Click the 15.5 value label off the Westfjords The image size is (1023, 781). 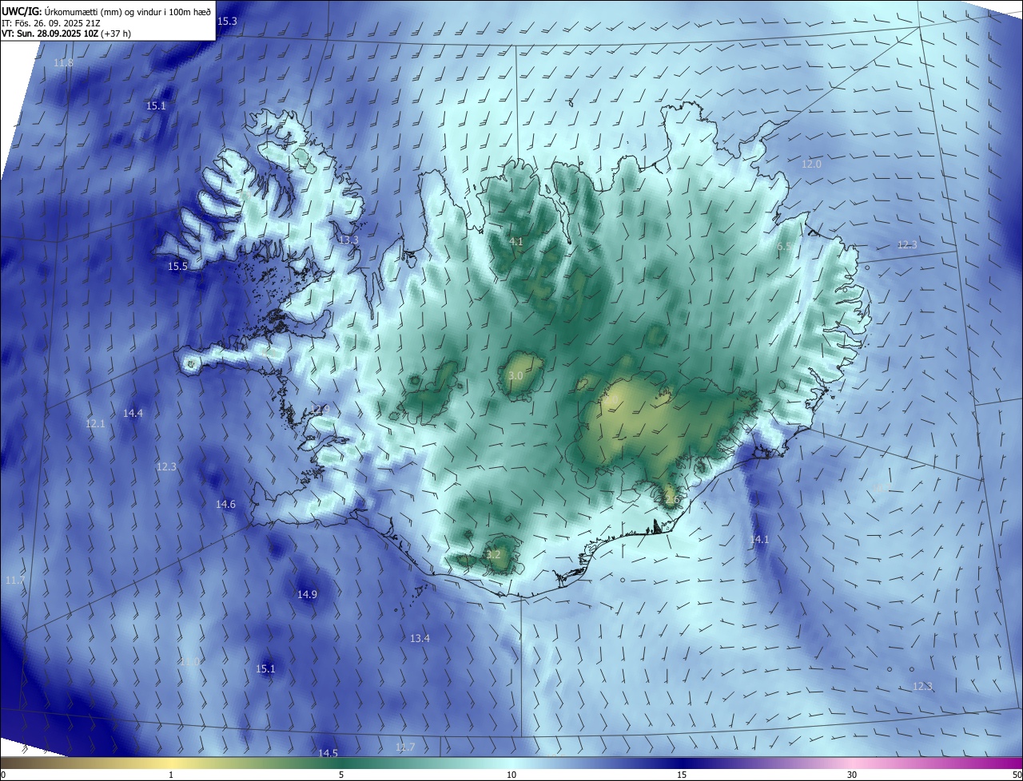click(177, 266)
